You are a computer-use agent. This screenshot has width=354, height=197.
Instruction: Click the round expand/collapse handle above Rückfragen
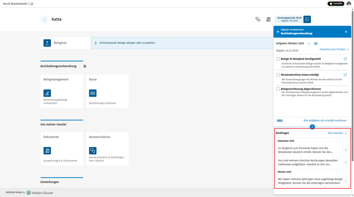pos(312,127)
